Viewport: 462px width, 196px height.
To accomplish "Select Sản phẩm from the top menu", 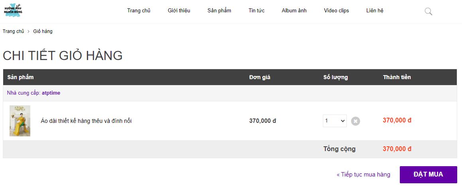I will click(219, 11).
